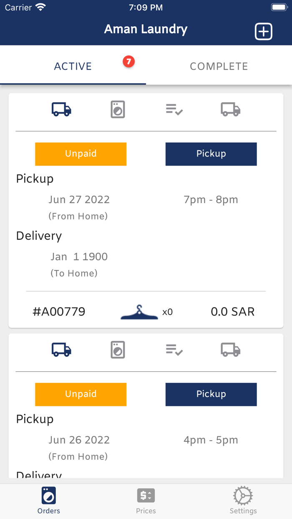Open the Prices tab in bottom bar
Viewport: 292px width, 519px height.
tap(146, 501)
